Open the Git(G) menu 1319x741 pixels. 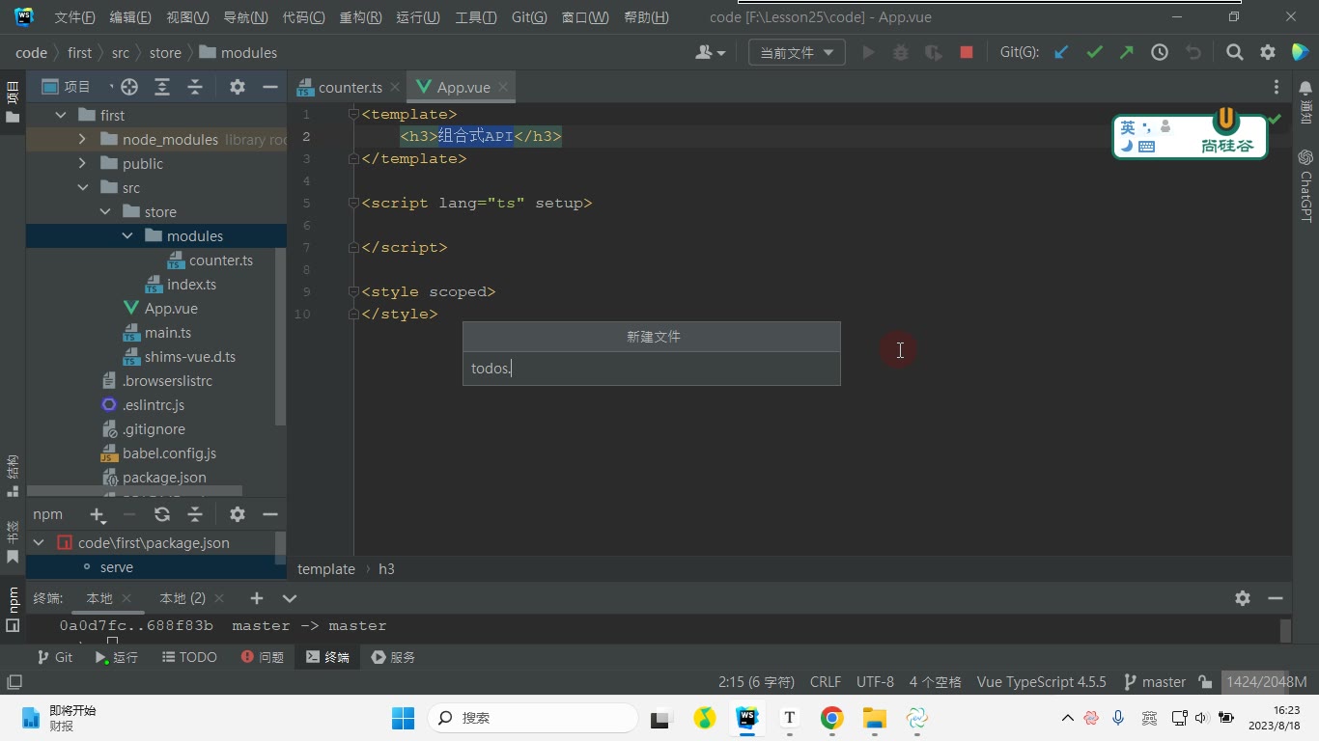point(529,17)
